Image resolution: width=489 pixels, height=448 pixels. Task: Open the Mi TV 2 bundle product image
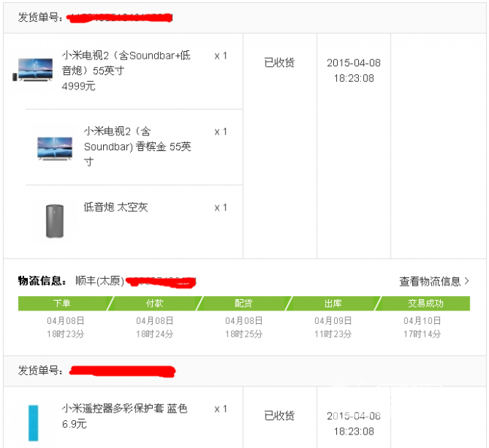tap(33, 70)
